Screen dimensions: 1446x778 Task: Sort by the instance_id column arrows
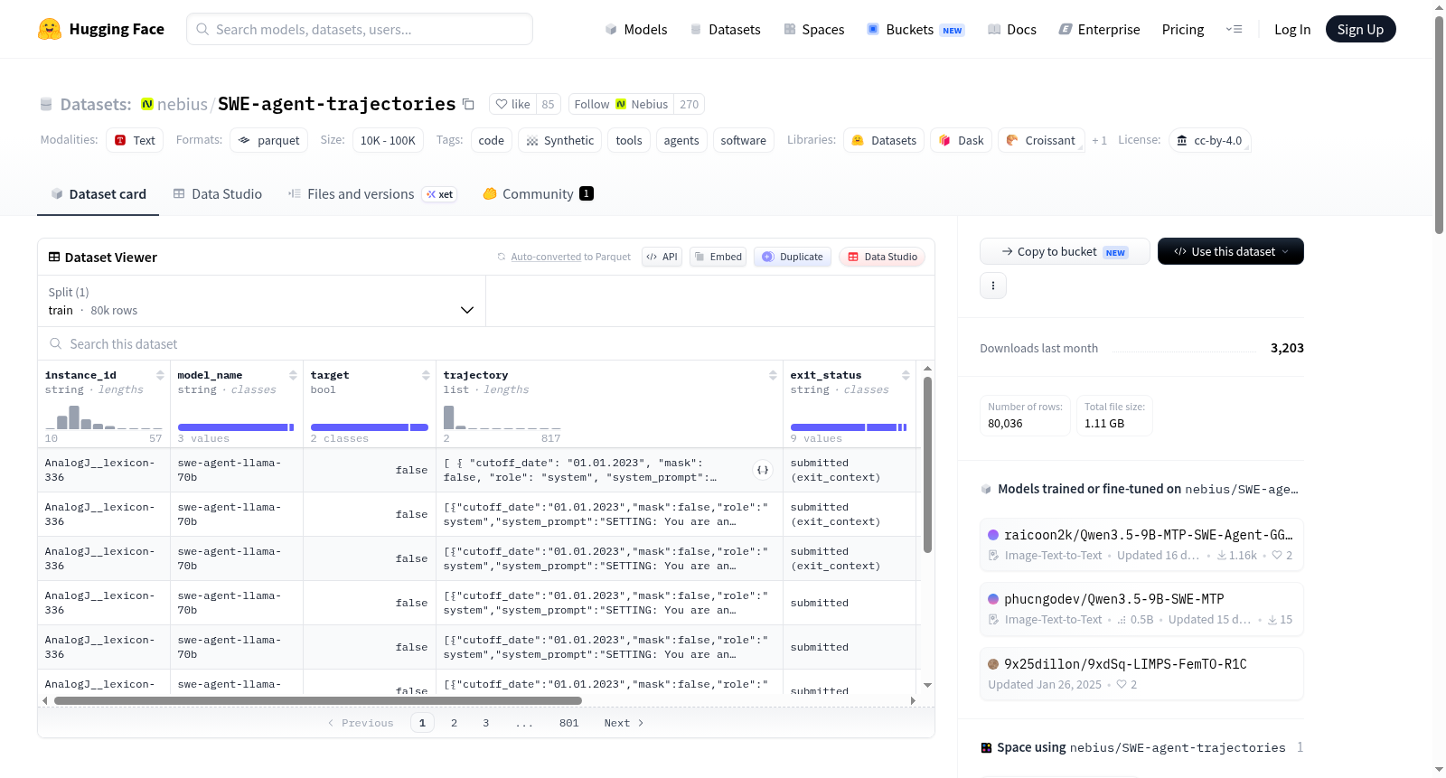[160, 375]
